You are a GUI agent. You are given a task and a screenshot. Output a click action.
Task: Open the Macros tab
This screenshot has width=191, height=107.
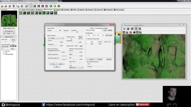(x=39, y=10)
